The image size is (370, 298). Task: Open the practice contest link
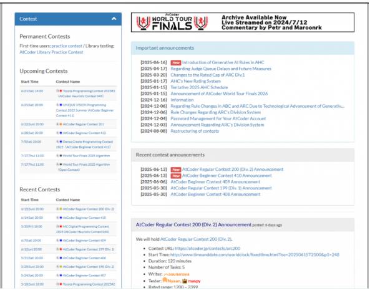(67, 46)
